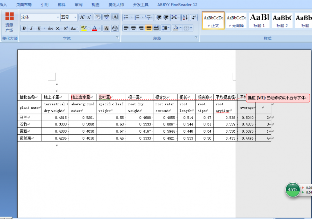Click the Bullets list icon
This screenshot has height=219, width=312.
point(126,17)
